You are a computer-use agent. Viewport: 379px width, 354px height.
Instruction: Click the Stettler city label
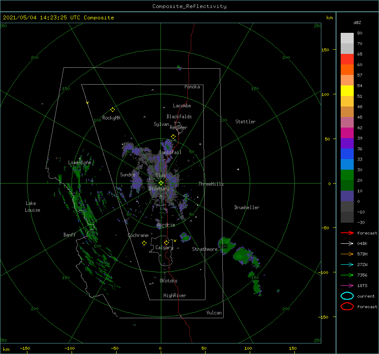click(246, 122)
